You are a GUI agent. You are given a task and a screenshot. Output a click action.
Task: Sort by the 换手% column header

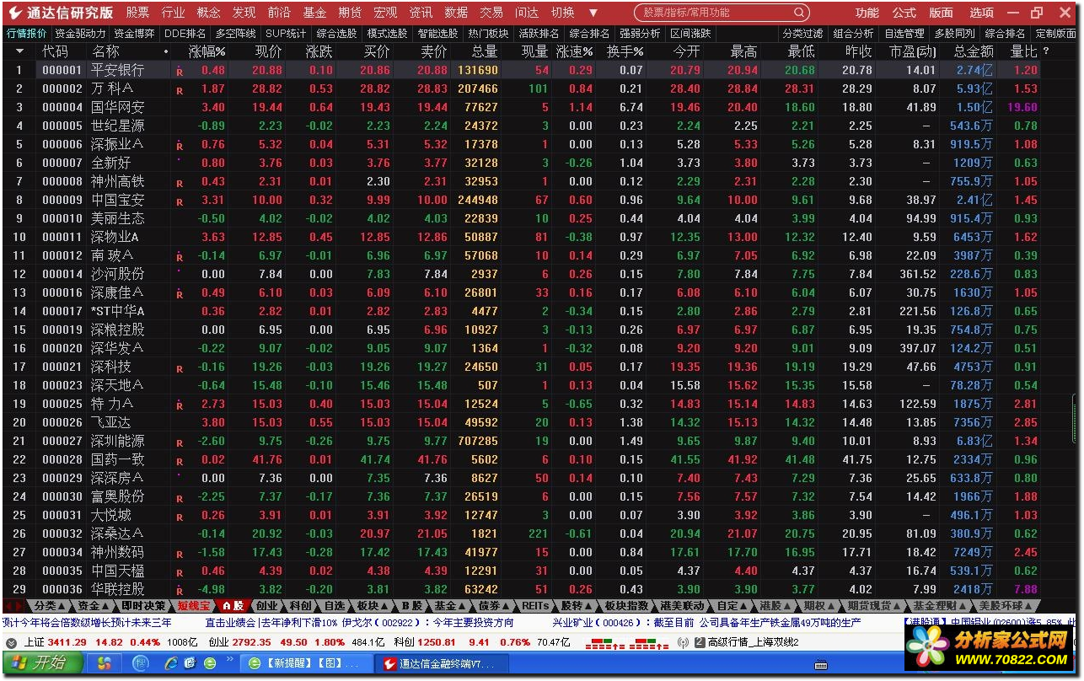pyautogui.click(x=626, y=51)
